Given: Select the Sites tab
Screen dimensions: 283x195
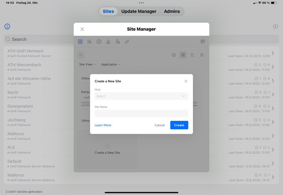Looking at the screenshot, I should pyautogui.click(x=108, y=11).
